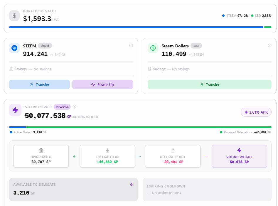
Task: Click the Liquid badge next to STEEM
Action: pos(45,46)
